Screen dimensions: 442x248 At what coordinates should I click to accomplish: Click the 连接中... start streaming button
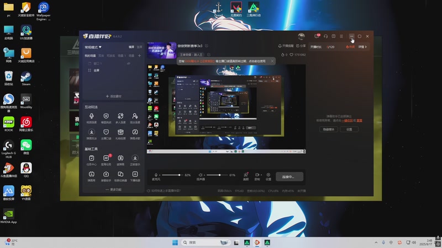coord(290,176)
